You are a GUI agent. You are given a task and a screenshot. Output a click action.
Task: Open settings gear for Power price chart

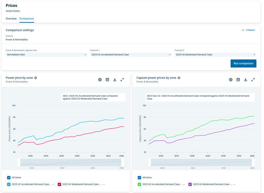100,80
